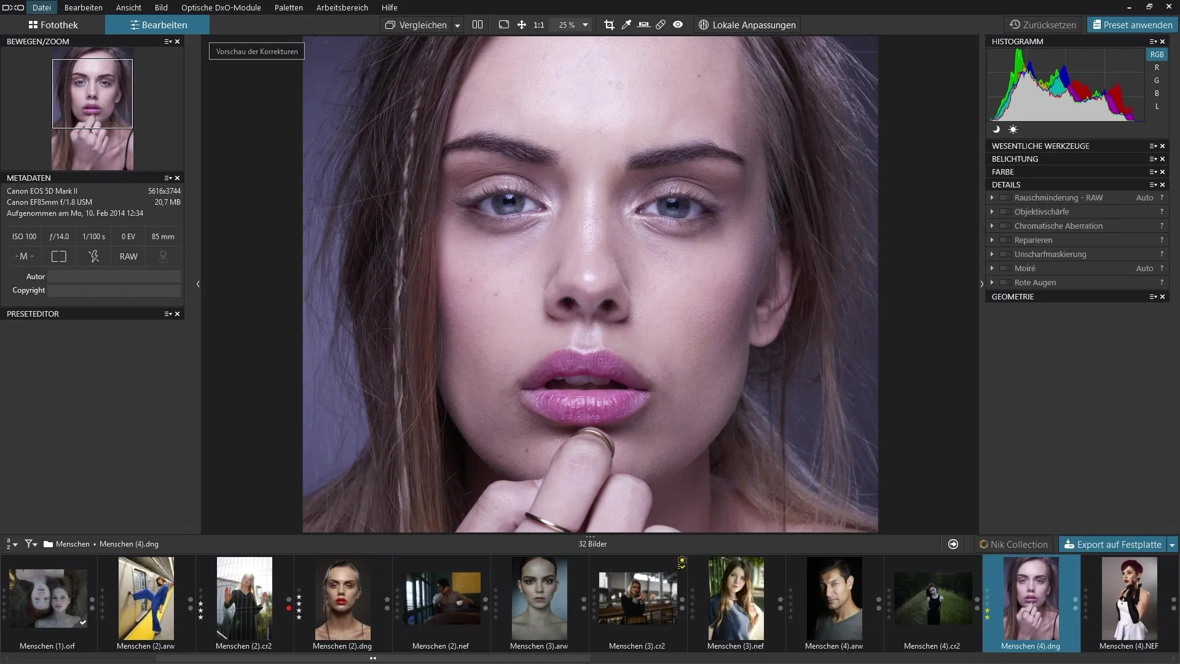Click the Menschen folder icon
The image size is (1180, 664).
pyautogui.click(x=48, y=544)
